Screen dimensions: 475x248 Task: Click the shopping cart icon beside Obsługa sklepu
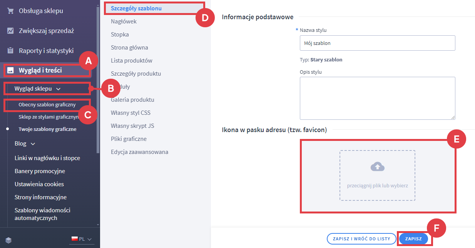tap(10, 11)
